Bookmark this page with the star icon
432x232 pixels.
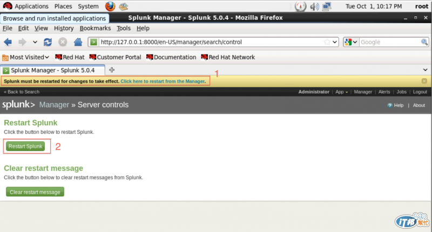(327, 42)
